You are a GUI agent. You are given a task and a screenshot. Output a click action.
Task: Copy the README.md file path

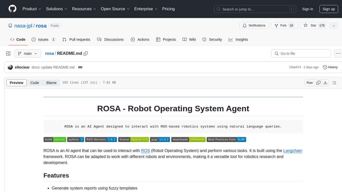(x=86, y=54)
